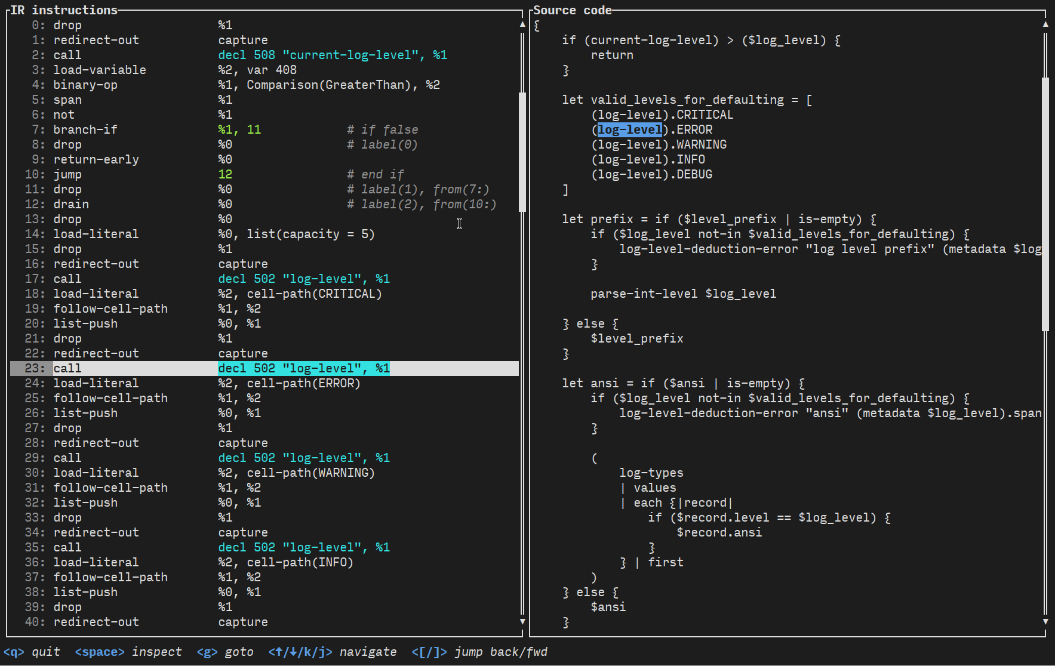Click the '$level_prefix' else-branch line
This screenshot has width=1055, height=666.
637,338
